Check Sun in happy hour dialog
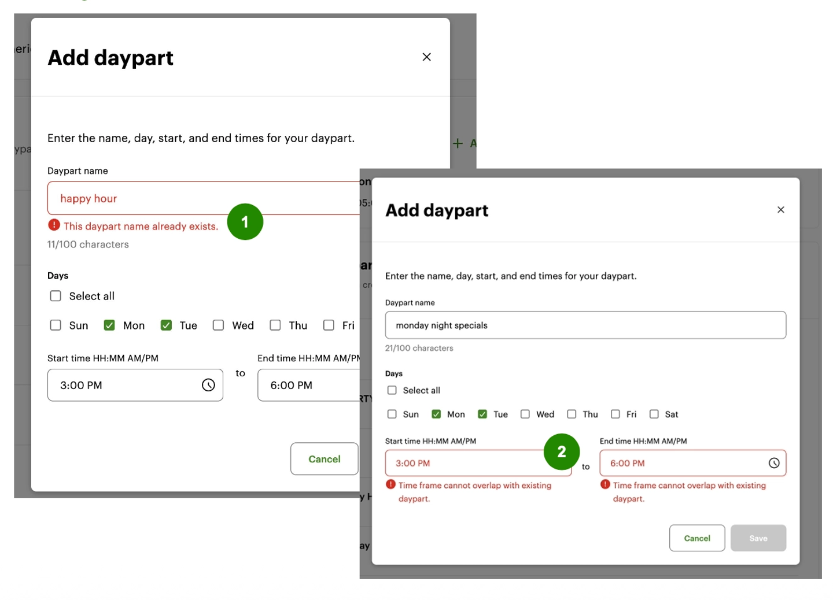The width and height of the screenshot is (833, 600). [x=56, y=325]
